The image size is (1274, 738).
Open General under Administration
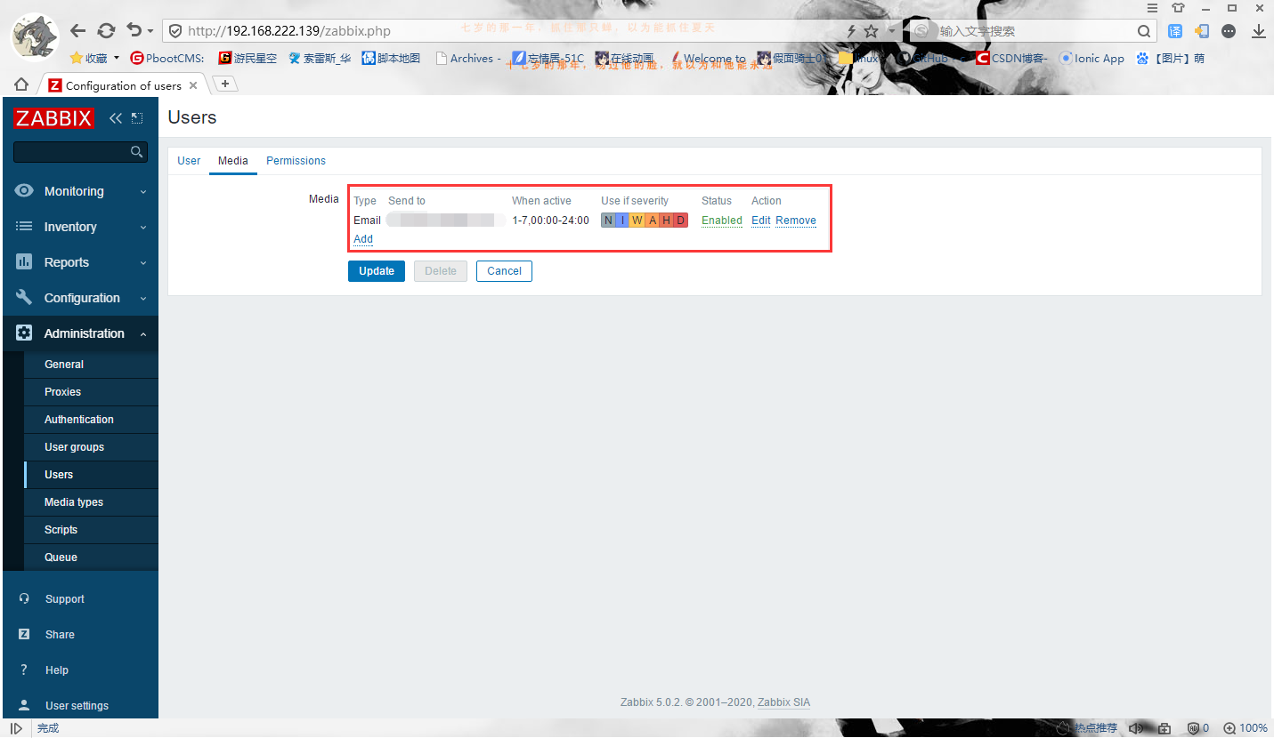pyautogui.click(x=91, y=365)
